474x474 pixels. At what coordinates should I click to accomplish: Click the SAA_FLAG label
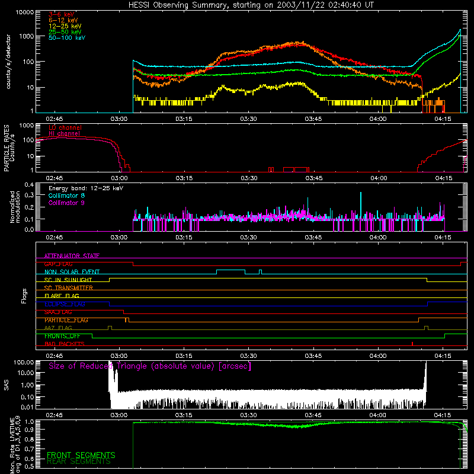(x=58, y=312)
